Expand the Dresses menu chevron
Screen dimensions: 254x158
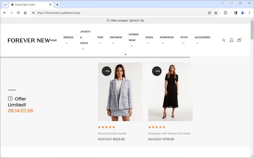pos(66,43)
